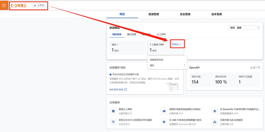The width and height of the screenshot is (265, 132).
Task: Open the 地域 region dropdown
Action: (244, 27)
